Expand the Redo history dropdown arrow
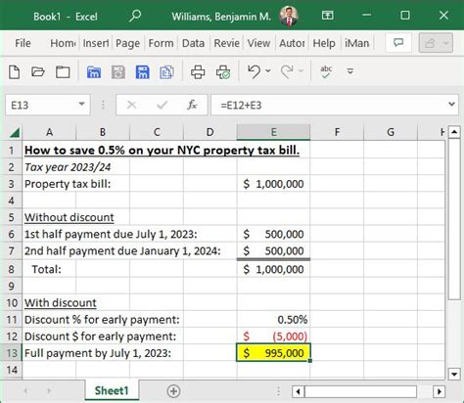The image size is (464, 403). 301,70
